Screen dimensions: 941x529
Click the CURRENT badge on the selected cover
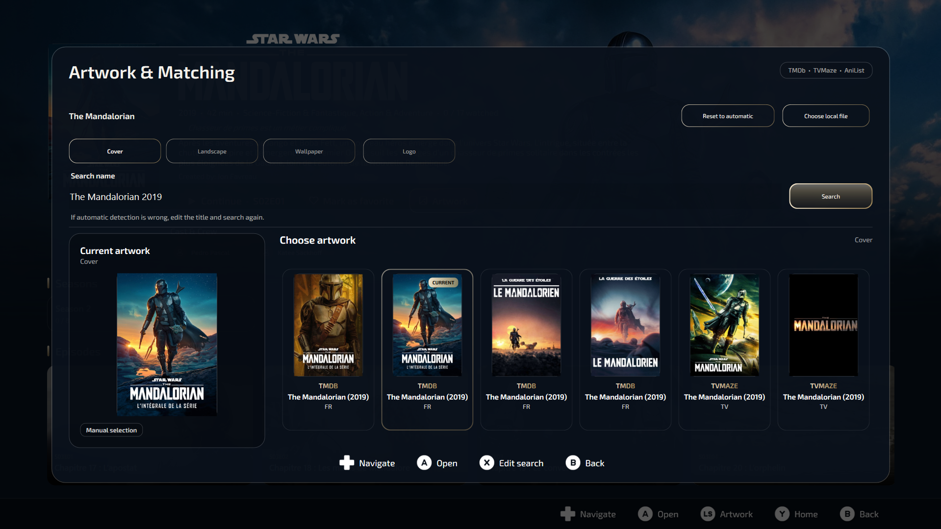point(443,282)
